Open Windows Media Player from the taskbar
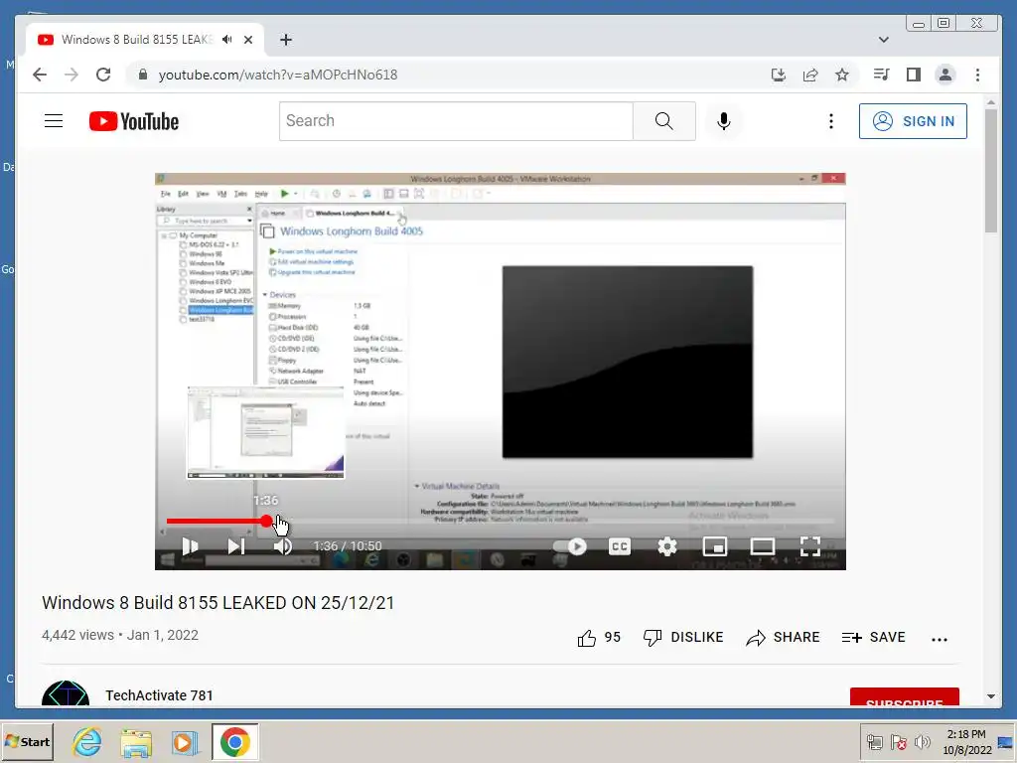This screenshot has width=1017, height=763. 185,741
